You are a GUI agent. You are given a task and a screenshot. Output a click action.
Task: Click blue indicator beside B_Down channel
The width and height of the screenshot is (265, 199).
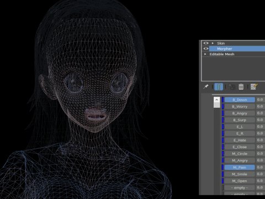point(222,99)
